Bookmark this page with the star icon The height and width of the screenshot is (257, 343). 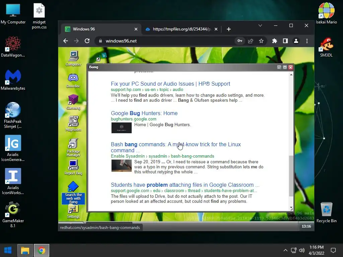(x=261, y=41)
